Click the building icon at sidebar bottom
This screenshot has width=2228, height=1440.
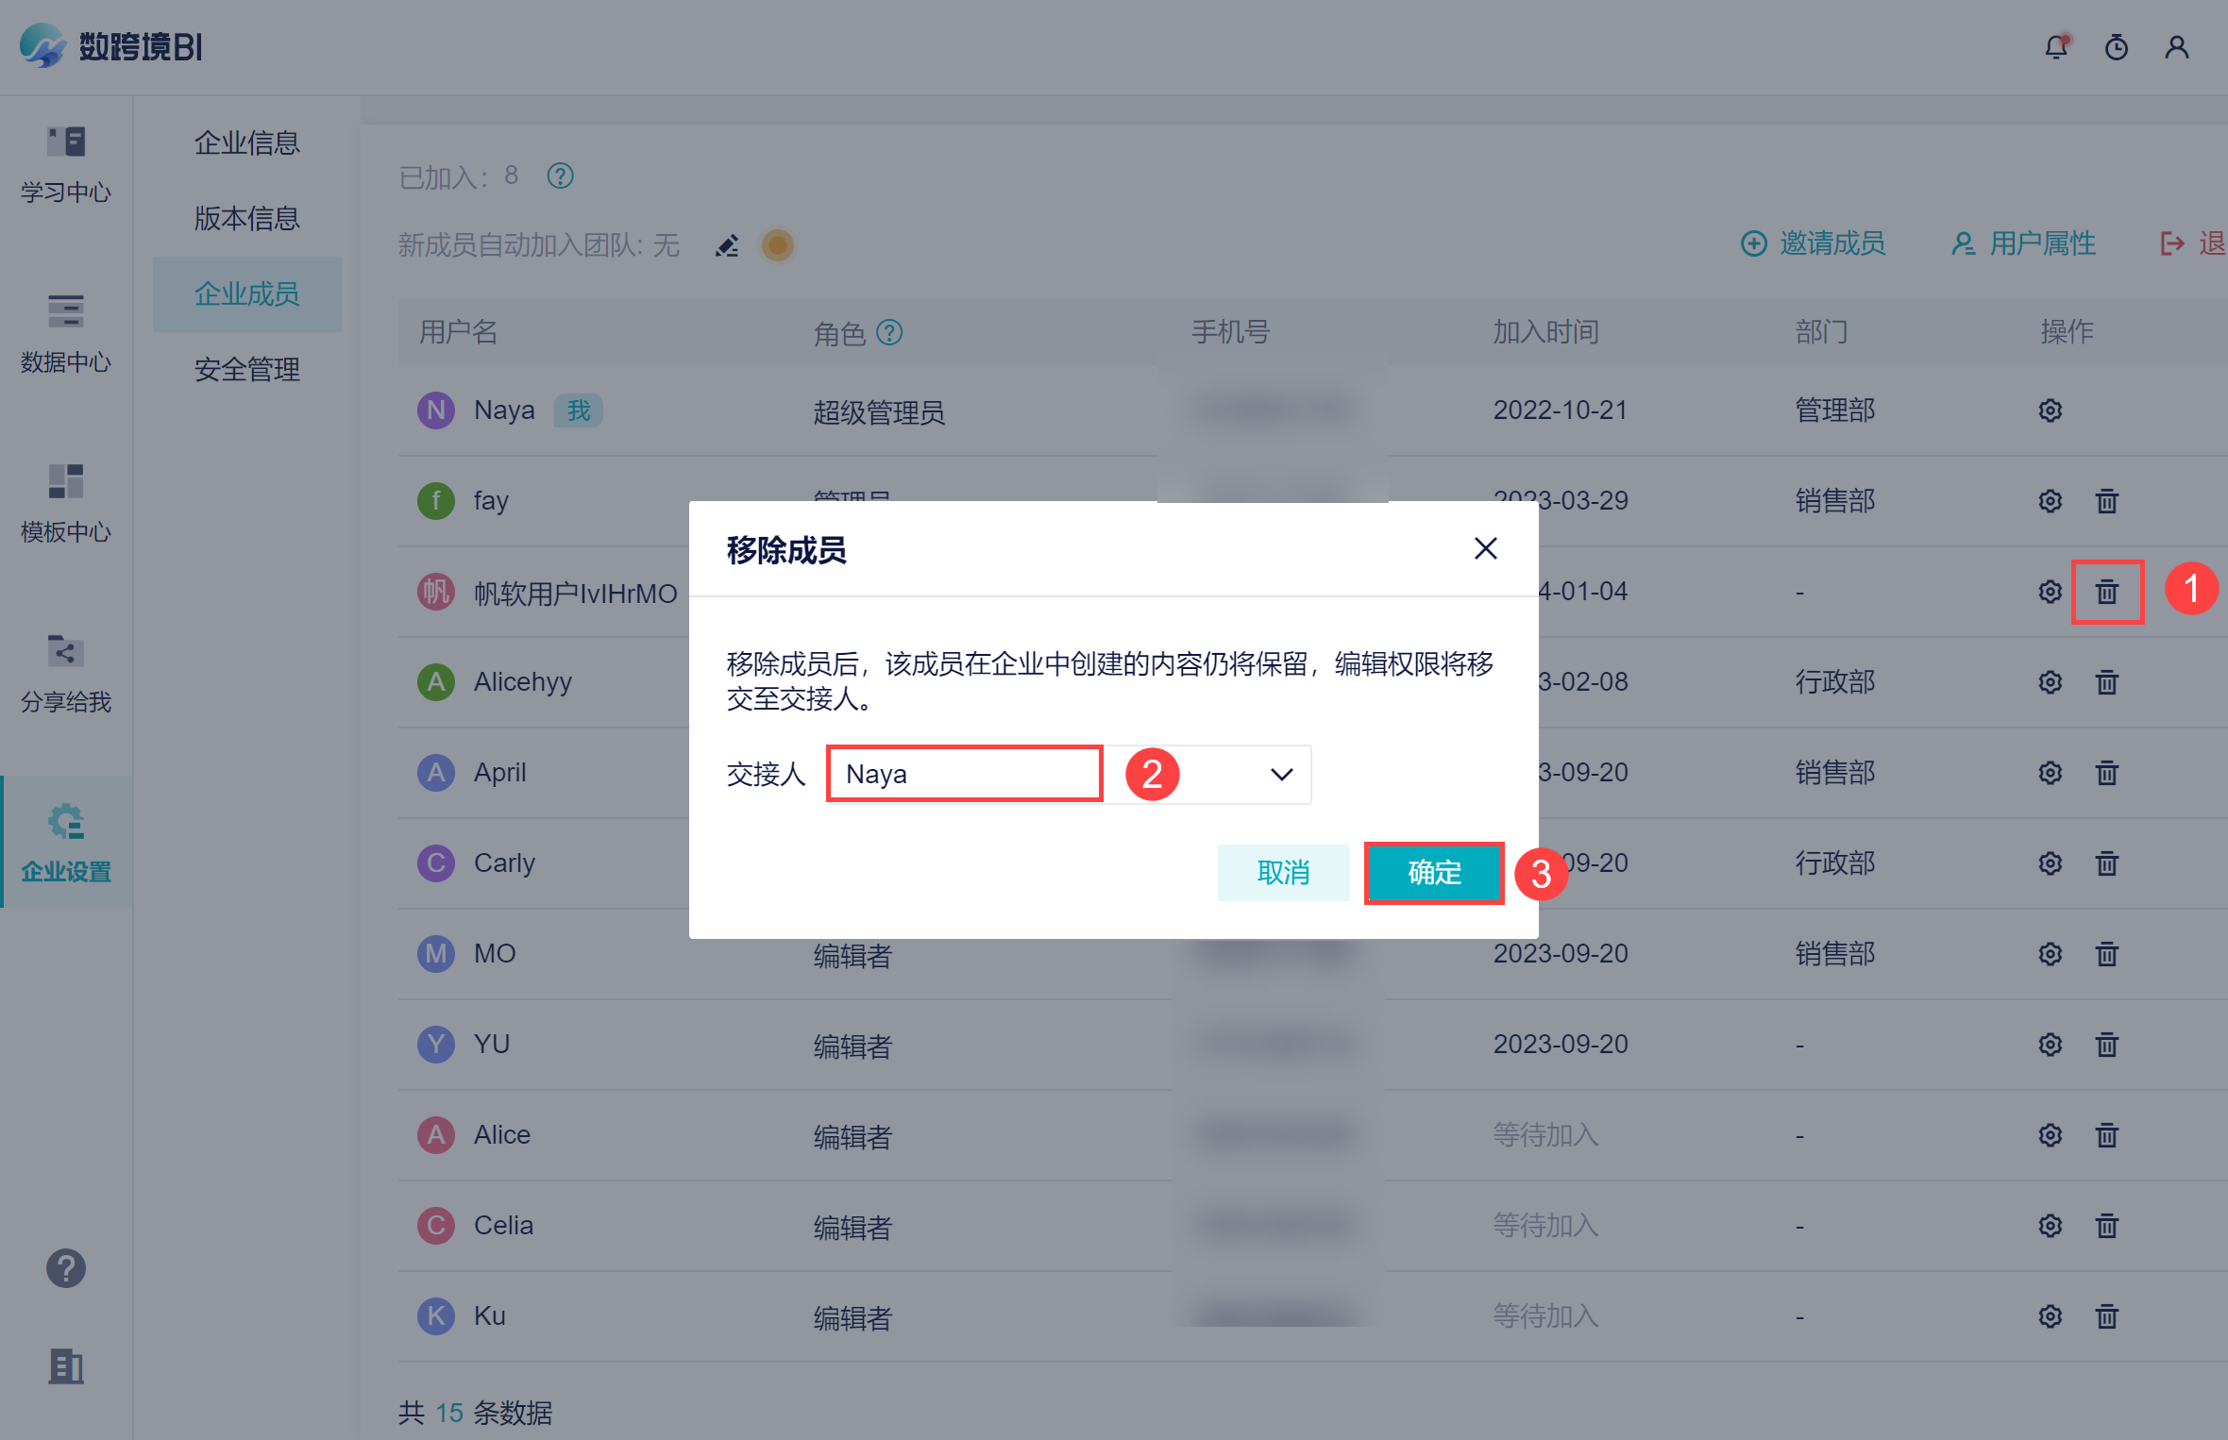point(66,1365)
